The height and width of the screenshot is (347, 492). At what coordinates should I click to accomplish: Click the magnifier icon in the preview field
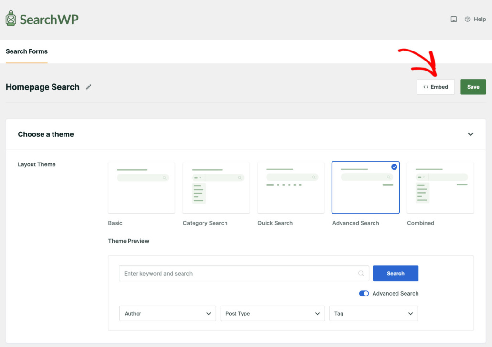point(361,274)
